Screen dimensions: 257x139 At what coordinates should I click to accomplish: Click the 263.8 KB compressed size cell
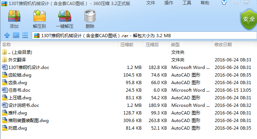tap(158, 121)
